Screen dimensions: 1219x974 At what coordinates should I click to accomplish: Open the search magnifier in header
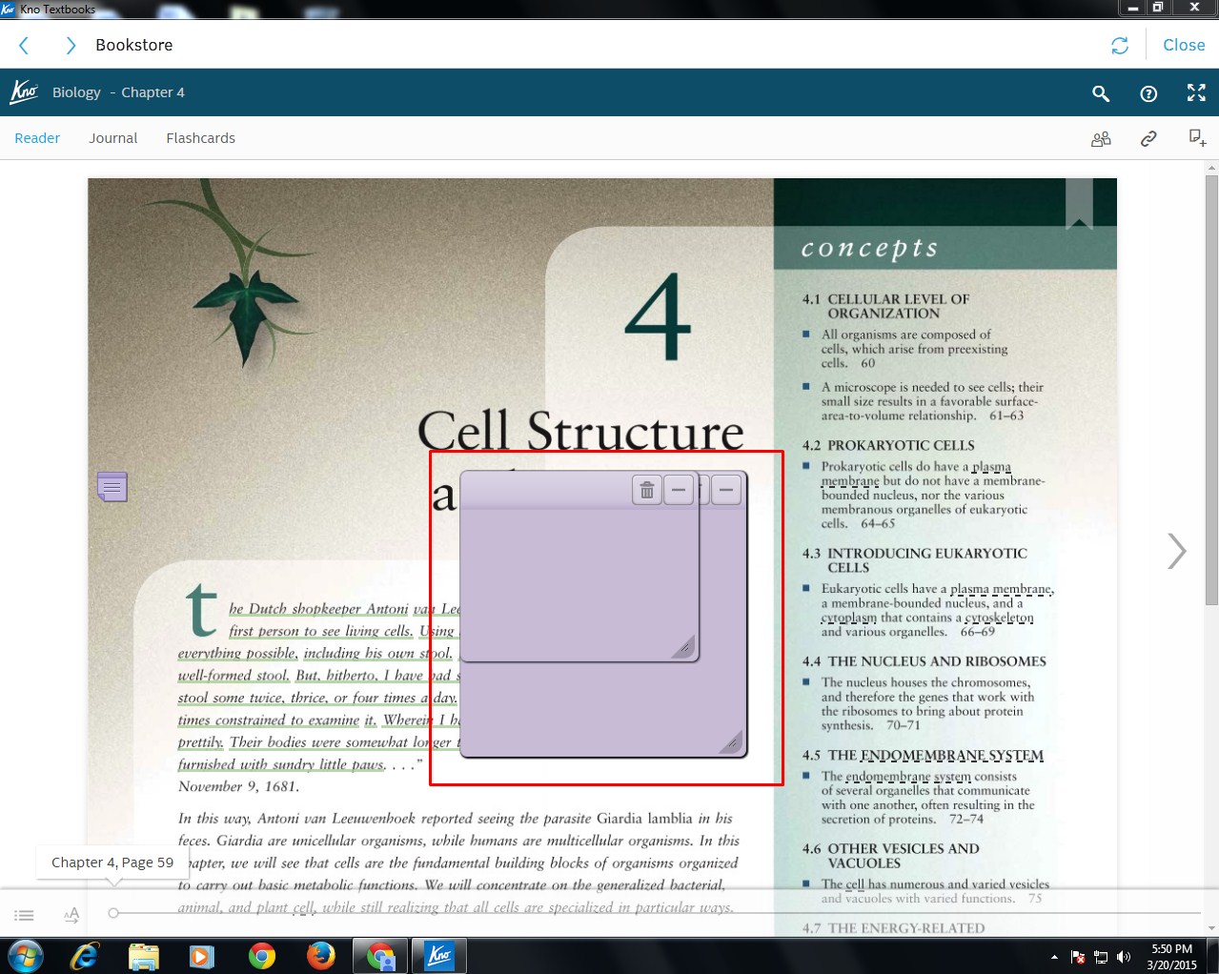(x=1101, y=92)
